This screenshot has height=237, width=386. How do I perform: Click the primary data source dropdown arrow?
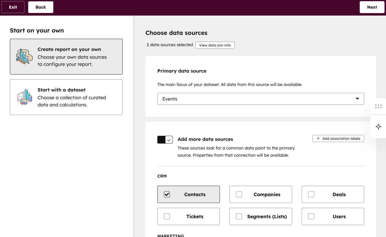(357, 99)
